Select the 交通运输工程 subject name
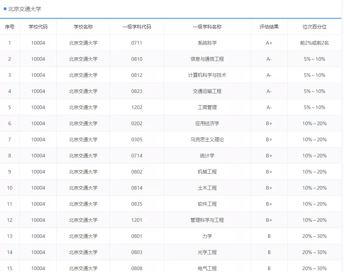The height and width of the screenshot is (272, 344). [x=207, y=91]
